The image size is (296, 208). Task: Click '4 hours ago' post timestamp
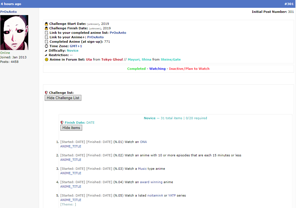tap(11, 4)
